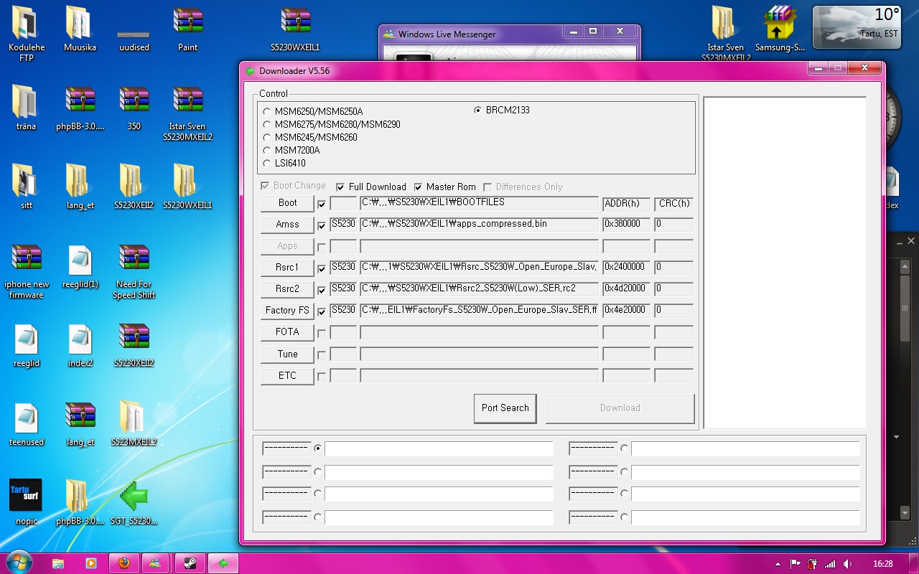Select the teenused file icon

pos(27,425)
